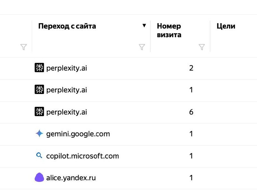Open the copilot.microsoft.com referrer link

82,156
